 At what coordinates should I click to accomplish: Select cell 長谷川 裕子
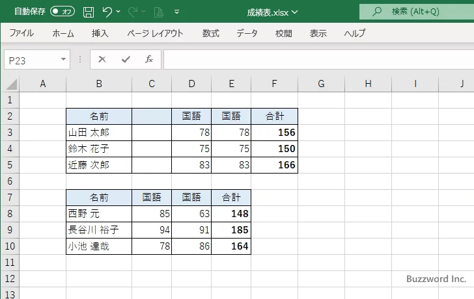tap(99, 230)
